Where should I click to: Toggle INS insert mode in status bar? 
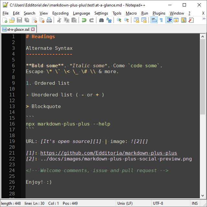point(195,203)
